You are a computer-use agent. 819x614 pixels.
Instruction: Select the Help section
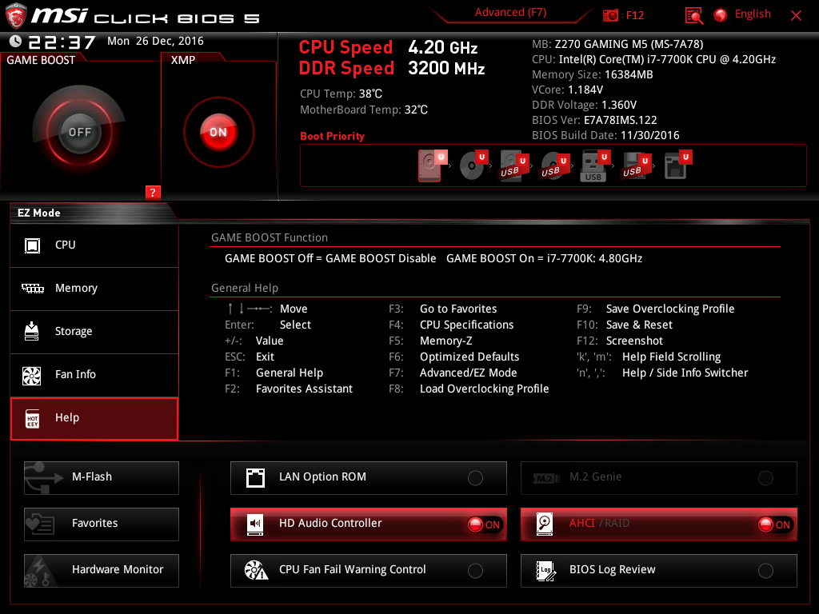[x=94, y=419]
